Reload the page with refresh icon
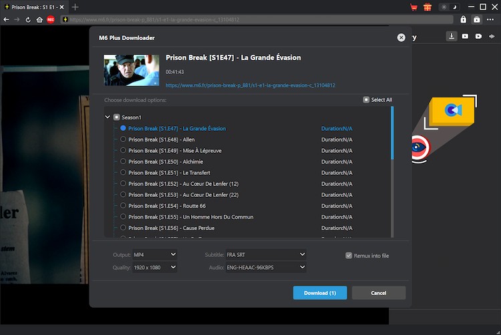The width and height of the screenshot is (501, 335). 28,20
